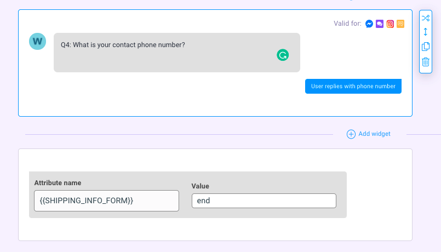Click the Messenger channel icon

pos(369,24)
